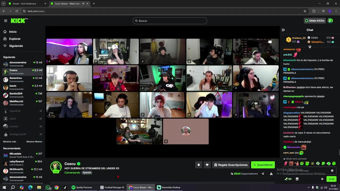Open chat settings gear icon

pyautogui.click(x=322, y=179)
